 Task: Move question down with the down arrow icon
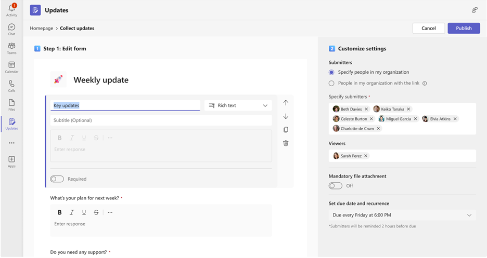286,116
